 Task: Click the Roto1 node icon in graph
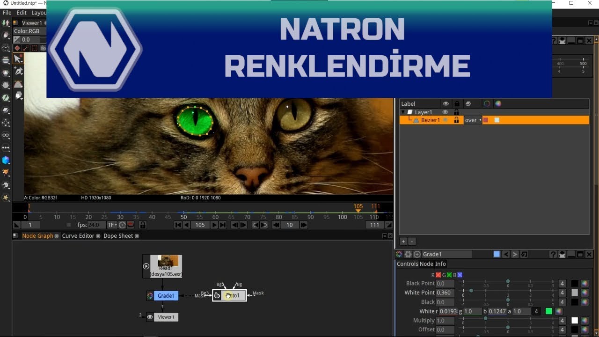(x=217, y=295)
